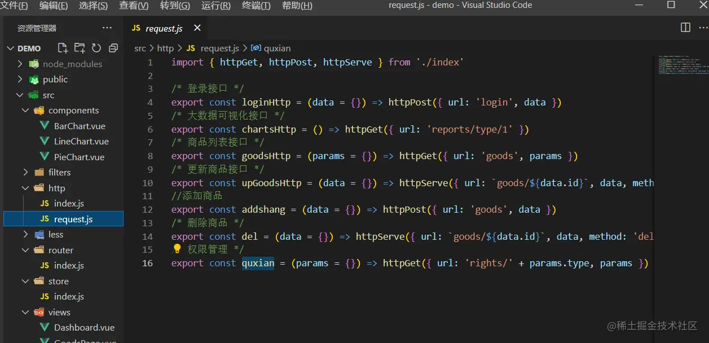Expand the less folder chevron

[25, 234]
